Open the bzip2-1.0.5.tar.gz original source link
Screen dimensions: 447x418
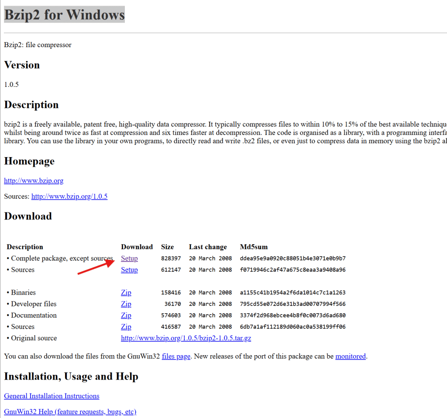(186, 338)
